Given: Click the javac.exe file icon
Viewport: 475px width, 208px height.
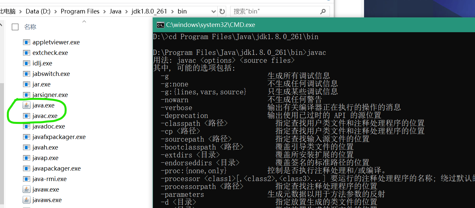Looking at the screenshot, I should pos(27,116).
